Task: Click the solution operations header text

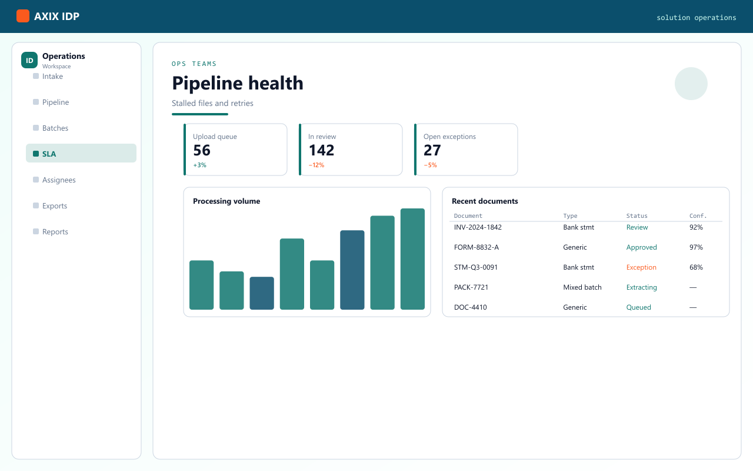Action: (697, 18)
